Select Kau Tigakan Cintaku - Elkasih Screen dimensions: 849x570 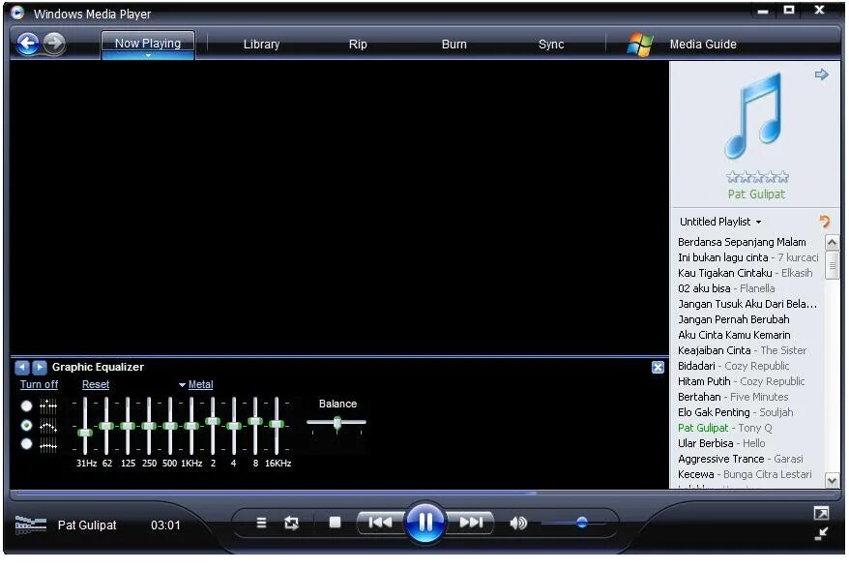pos(745,273)
